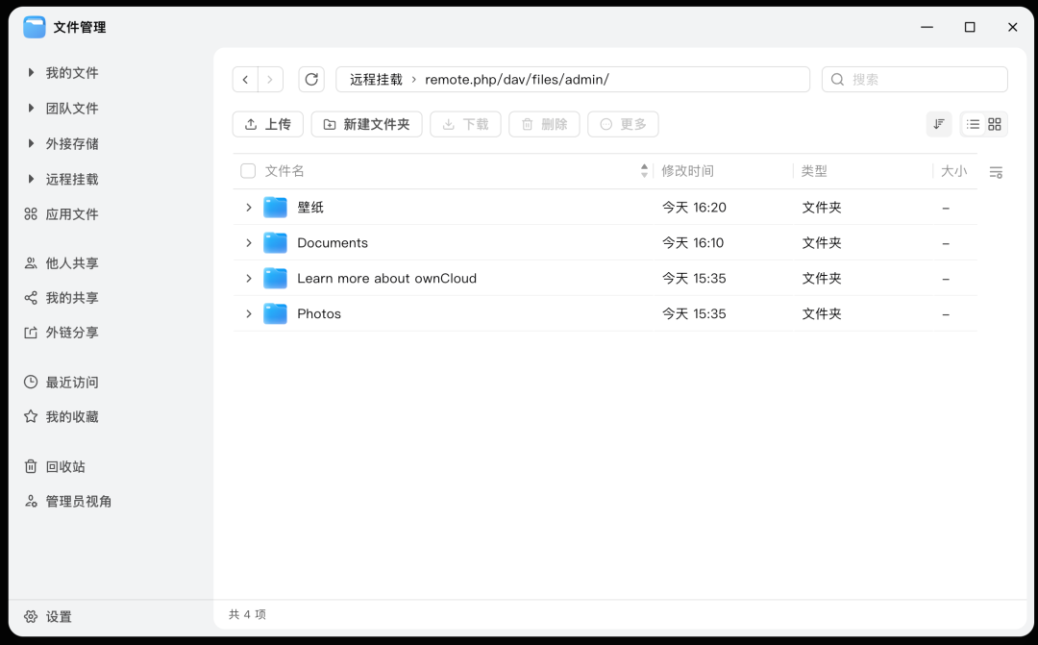
Task: Click the 共 4 项 status text
Action: click(x=248, y=614)
